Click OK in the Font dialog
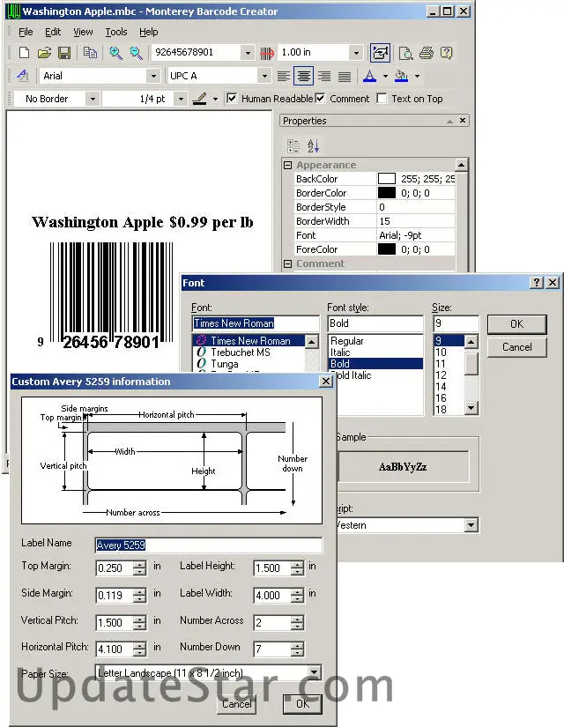The image size is (564, 727). 516,324
